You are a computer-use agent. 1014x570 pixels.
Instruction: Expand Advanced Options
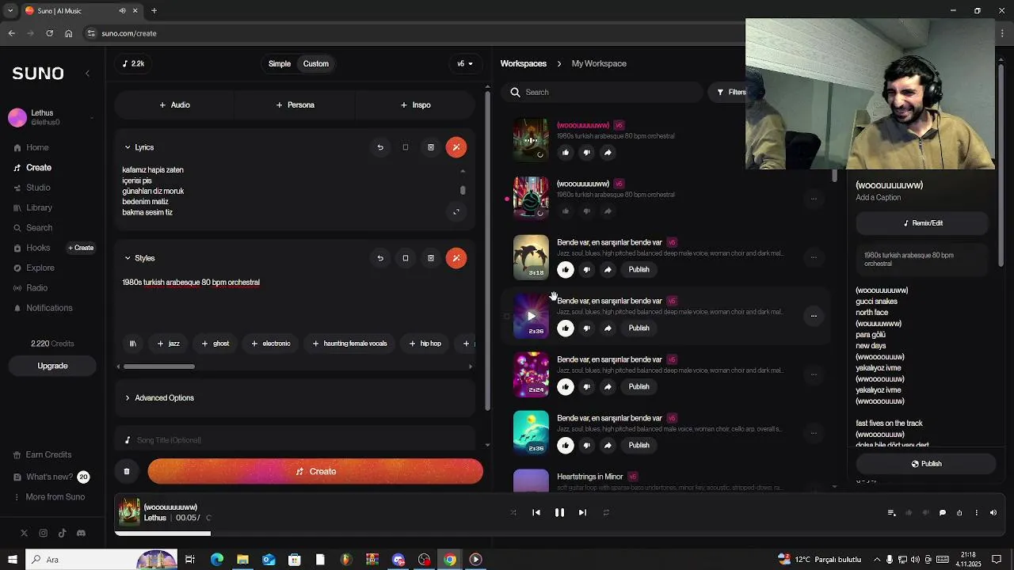[x=159, y=398]
